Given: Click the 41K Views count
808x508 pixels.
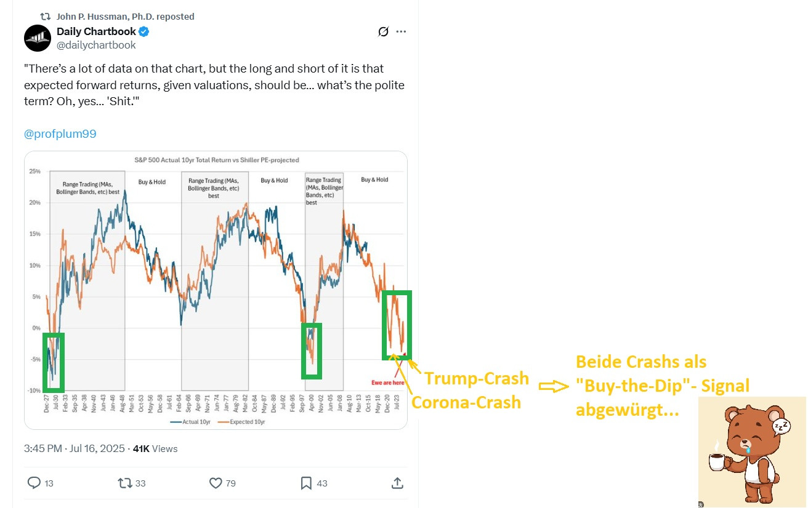Looking at the screenshot, I should pyautogui.click(x=155, y=448).
